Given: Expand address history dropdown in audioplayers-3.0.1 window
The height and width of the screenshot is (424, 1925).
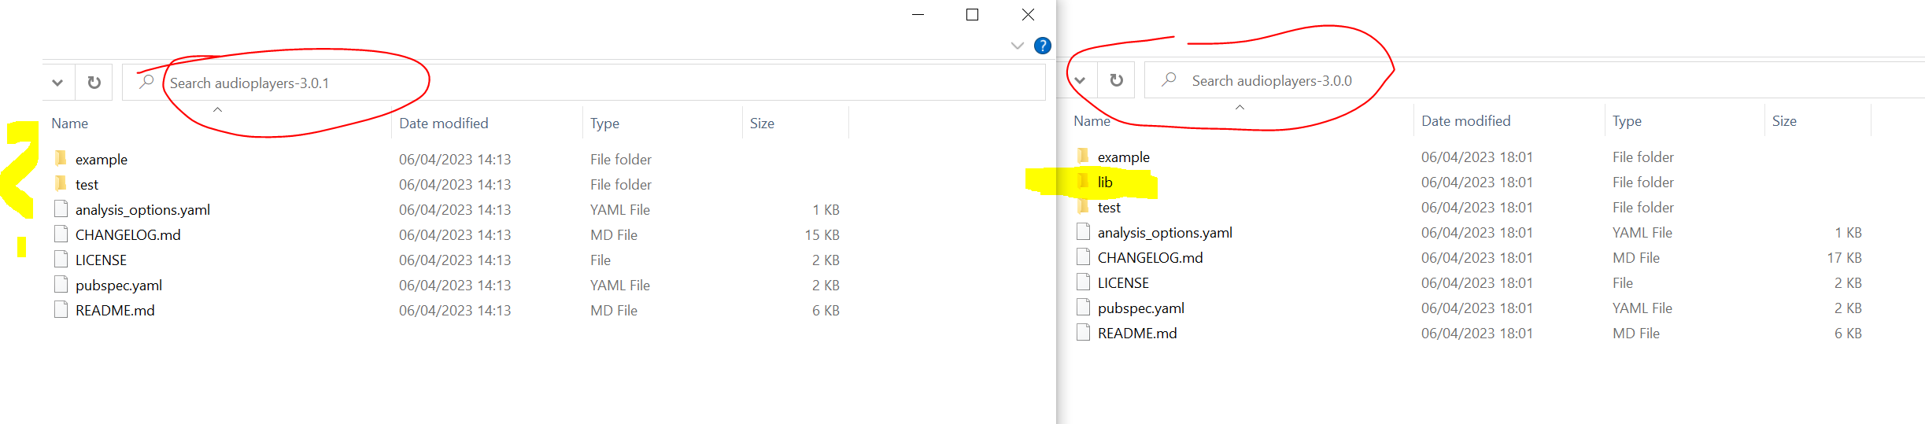Looking at the screenshot, I should pos(57,83).
